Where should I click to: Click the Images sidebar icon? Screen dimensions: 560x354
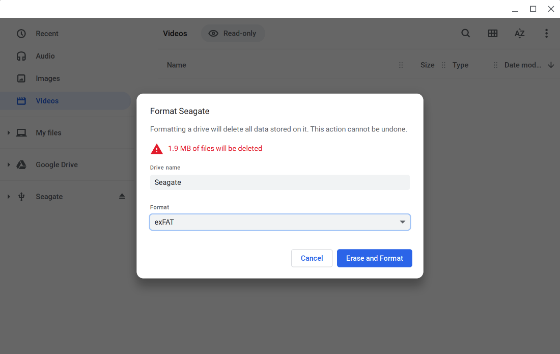pos(21,78)
